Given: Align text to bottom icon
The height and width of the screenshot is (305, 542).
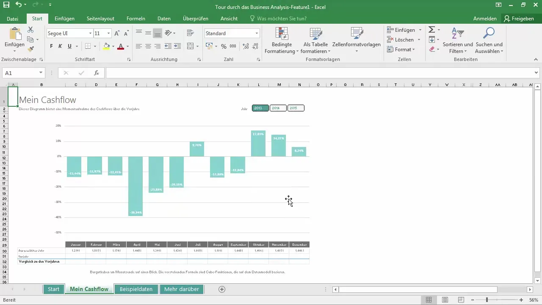Looking at the screenshot, I should pos(158,33).
